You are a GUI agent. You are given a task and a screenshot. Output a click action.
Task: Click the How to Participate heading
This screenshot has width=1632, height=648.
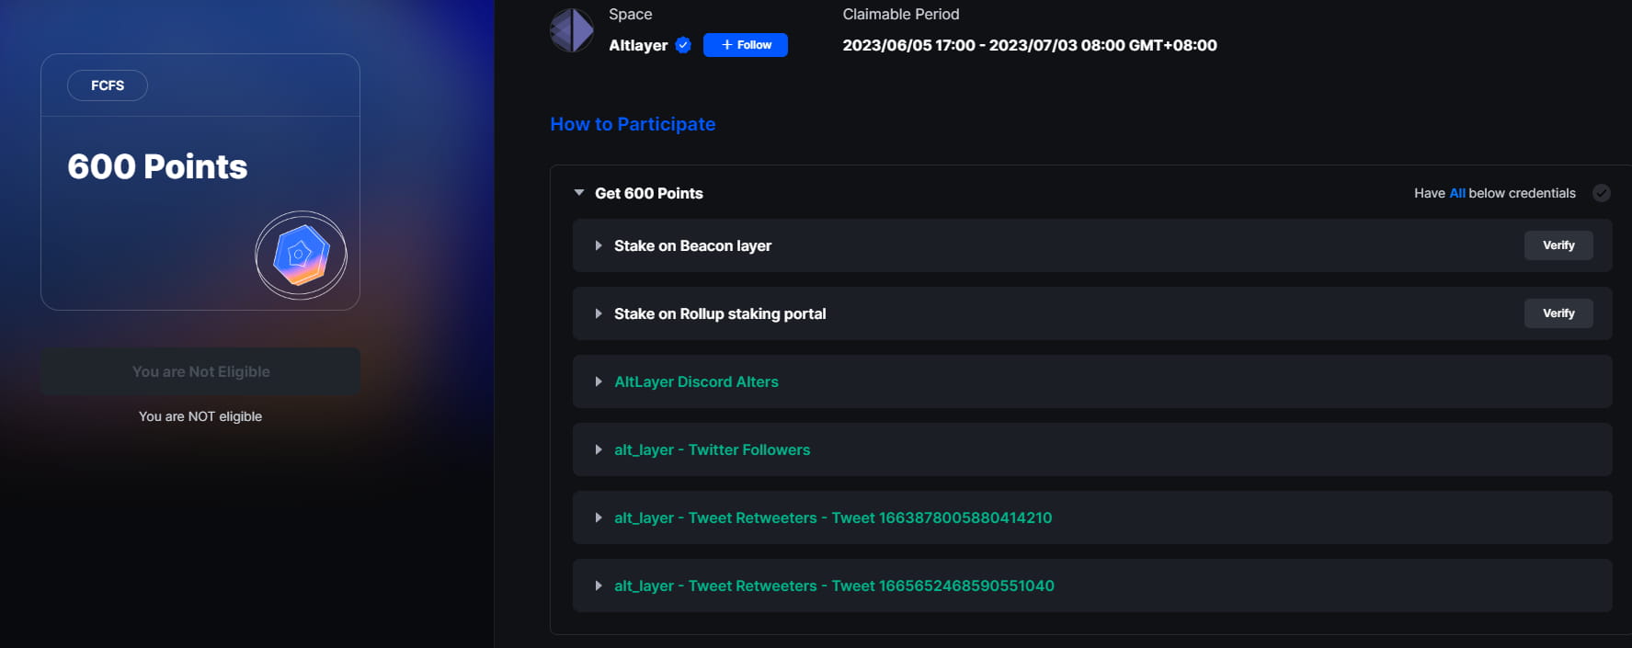633,124
